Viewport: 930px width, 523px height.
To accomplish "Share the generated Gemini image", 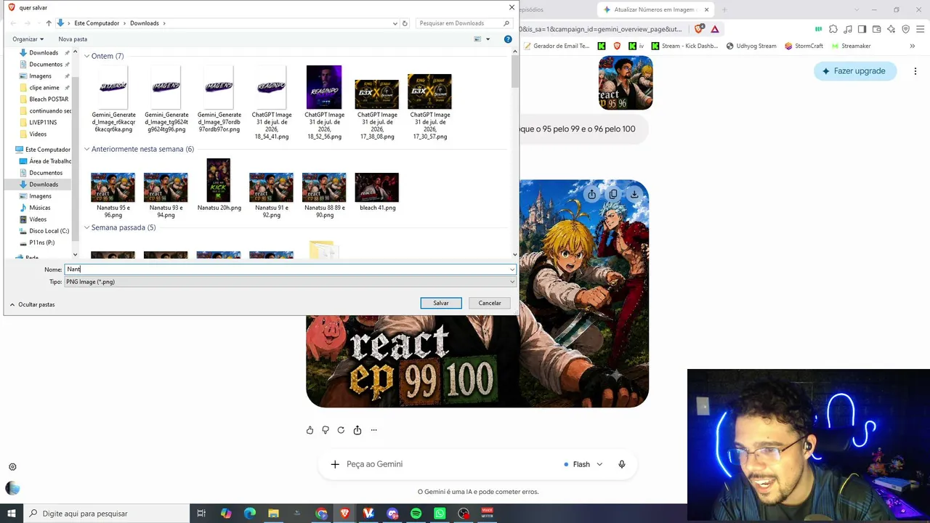I will [592, 194].
